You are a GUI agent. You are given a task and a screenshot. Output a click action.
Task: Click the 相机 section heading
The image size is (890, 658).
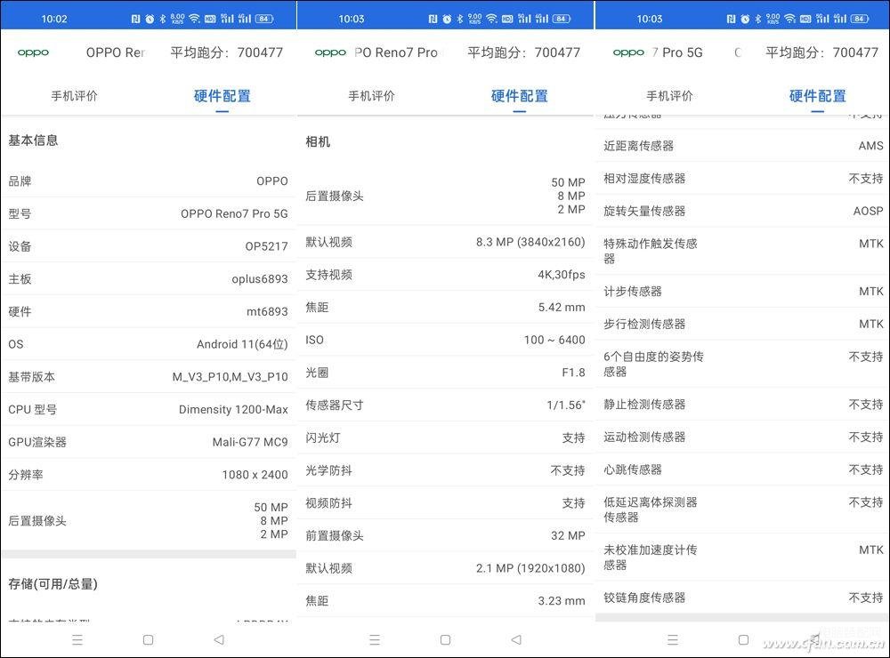pyautogui.click(x=318, y=141)
